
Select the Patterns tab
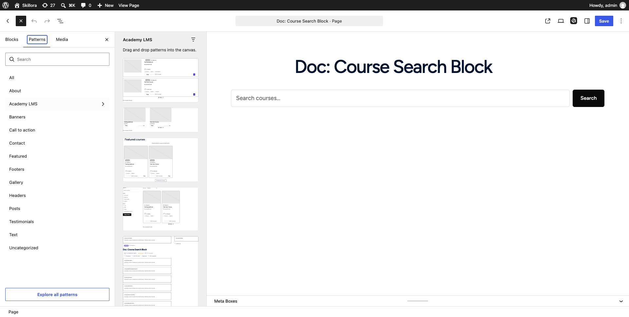[x=37, y=39]
